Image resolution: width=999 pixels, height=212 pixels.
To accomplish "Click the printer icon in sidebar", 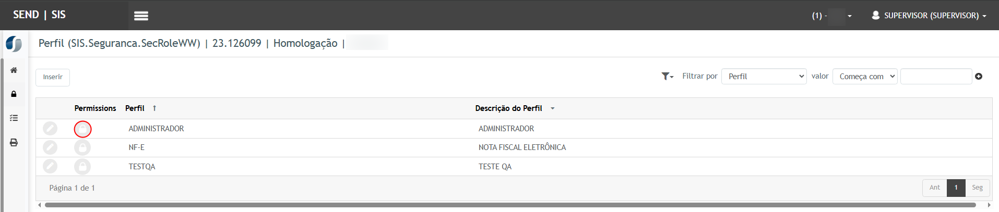I will click(14, 142).
